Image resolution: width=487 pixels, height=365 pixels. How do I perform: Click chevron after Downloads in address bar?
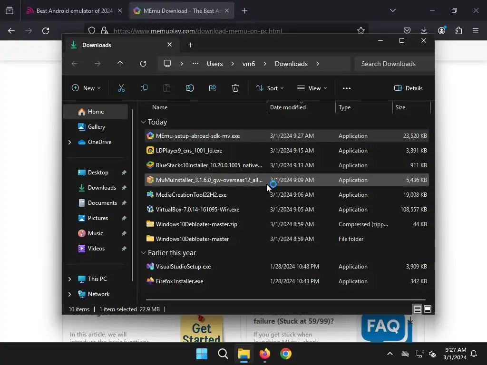317,64
